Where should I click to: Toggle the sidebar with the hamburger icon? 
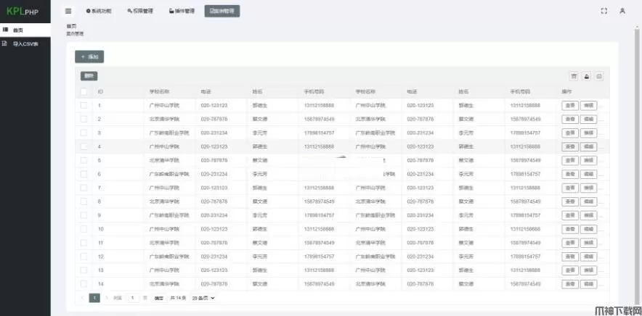click(68, 11)
